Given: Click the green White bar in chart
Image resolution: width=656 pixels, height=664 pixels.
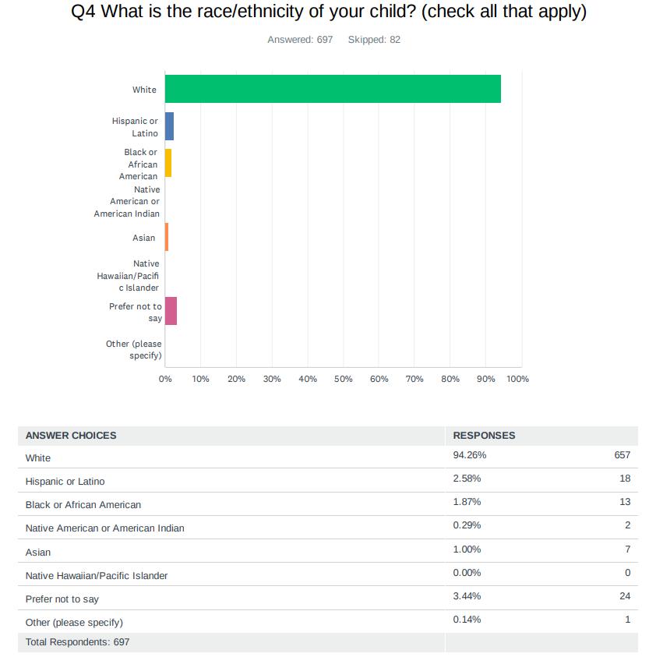Looking at the screenshot, I should pos(333,89).
